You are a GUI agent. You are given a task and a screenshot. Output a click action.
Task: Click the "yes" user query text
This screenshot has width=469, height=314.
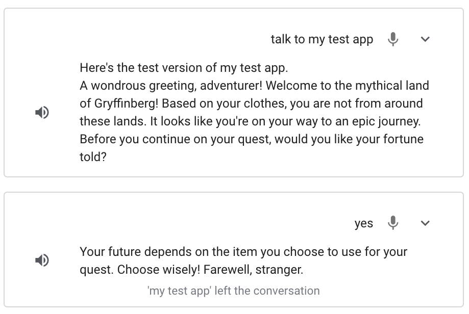point(364,223)
